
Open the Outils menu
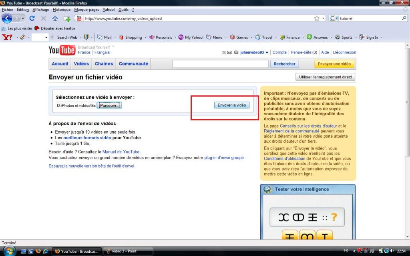(x=123, y=10)
